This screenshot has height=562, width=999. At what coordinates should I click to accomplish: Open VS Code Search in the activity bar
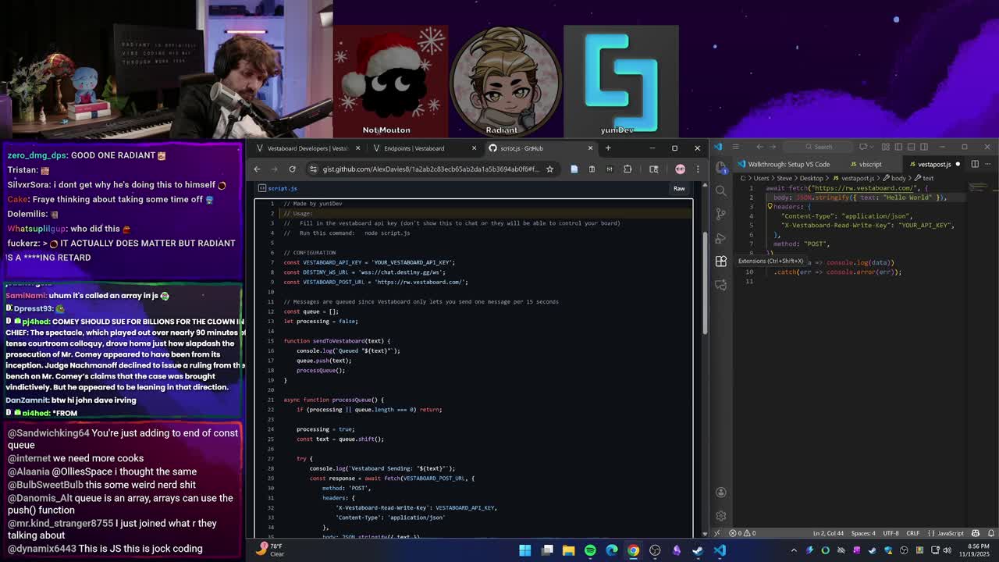pyautogui.click(x=721, y=191)
